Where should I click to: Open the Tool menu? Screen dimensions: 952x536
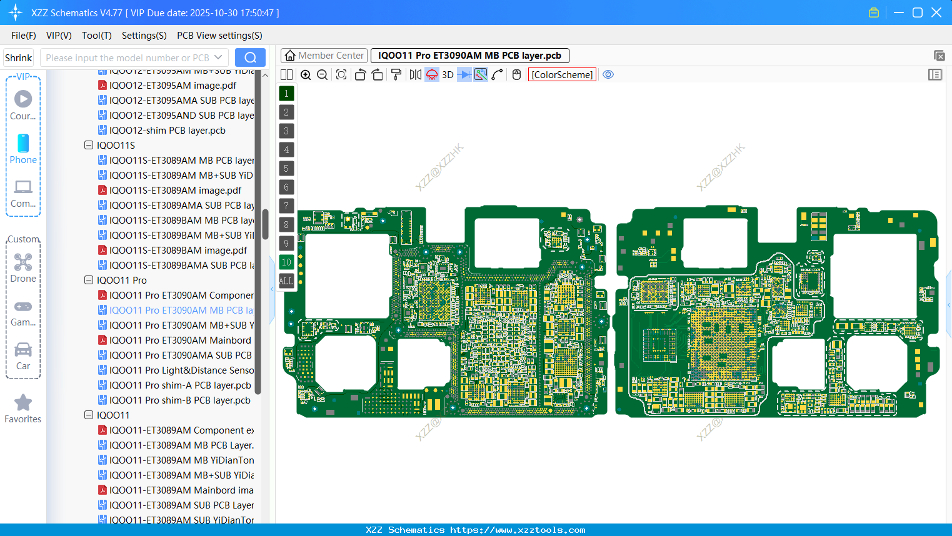[96, 36]
